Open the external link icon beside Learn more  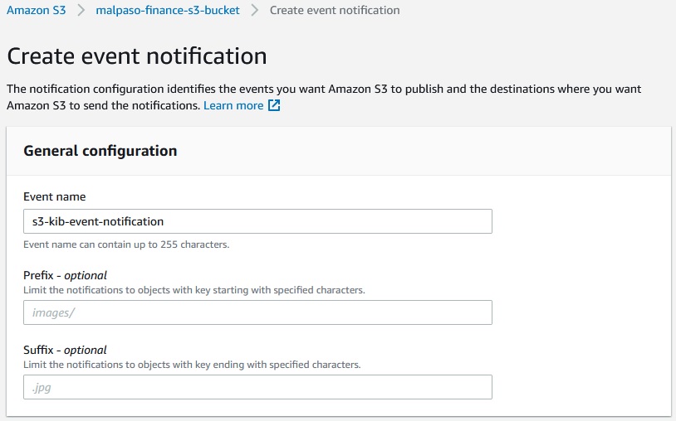[274, 106]
